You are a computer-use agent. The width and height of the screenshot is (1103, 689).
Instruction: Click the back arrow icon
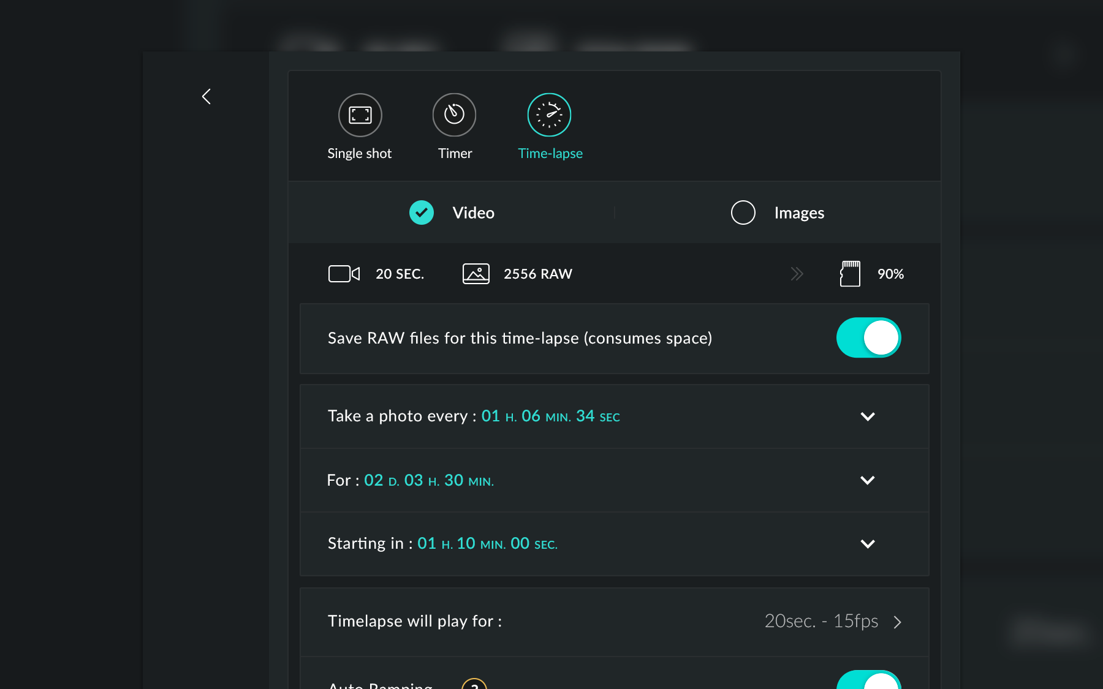click(207, 97)
